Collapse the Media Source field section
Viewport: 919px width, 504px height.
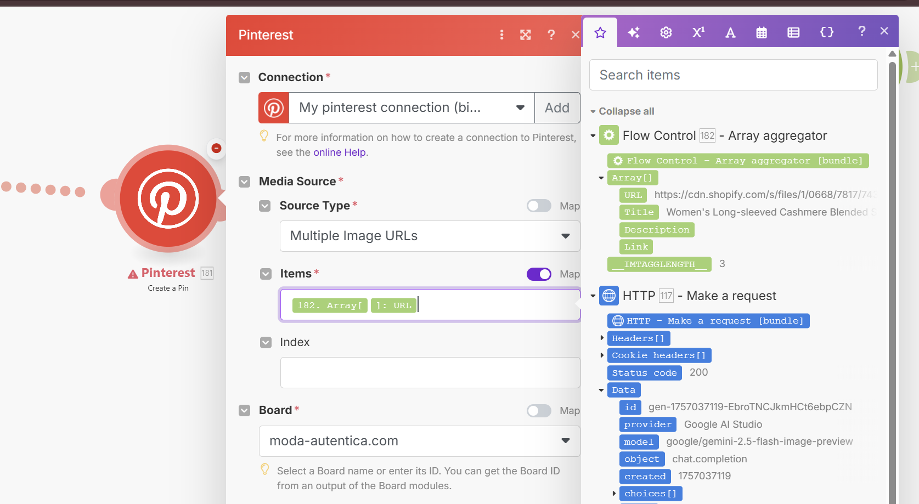(245, 182)
